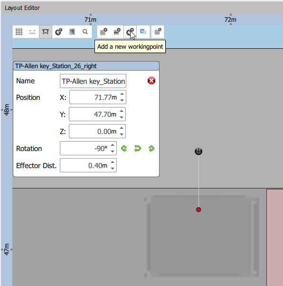283x286 pixels.
Task: Open the magnifier search tool
Action: click(x=85, y=32)
